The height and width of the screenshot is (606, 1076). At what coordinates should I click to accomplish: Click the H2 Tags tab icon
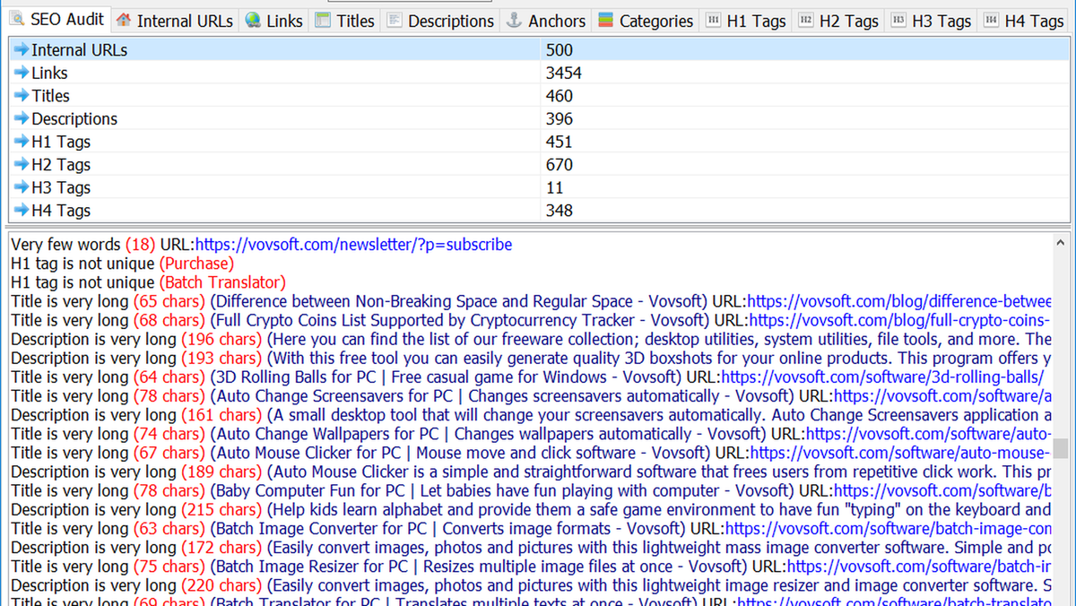[805, 20]
